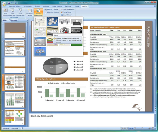Choose the Custom Advanced background option
The height and width of the screenshot is (132, 158).
tap(40, 51)
